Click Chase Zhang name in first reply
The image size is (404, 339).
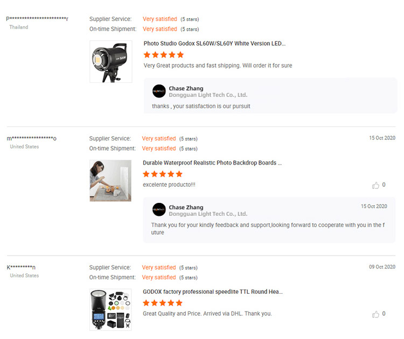tap(186, 88)
